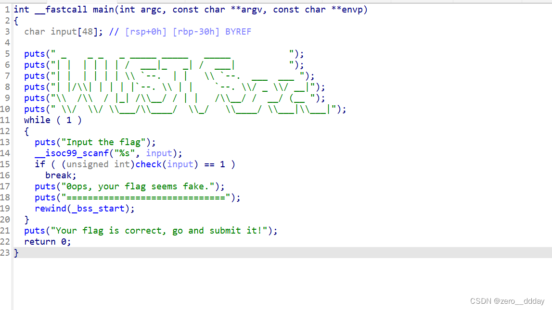The height and width of the screenshot is (310, 552).
Task: Click line number 23 on the highlighted row
Action: point(5,252)
